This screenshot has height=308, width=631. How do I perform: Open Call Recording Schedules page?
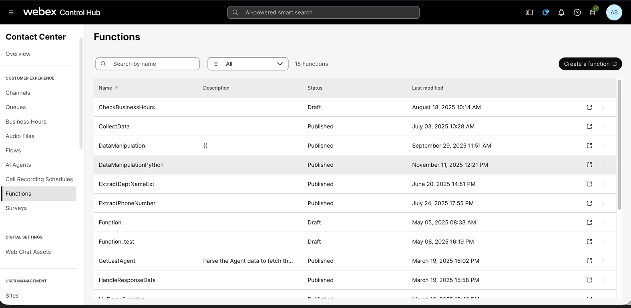pyautogui.click(x=39, y=179)
